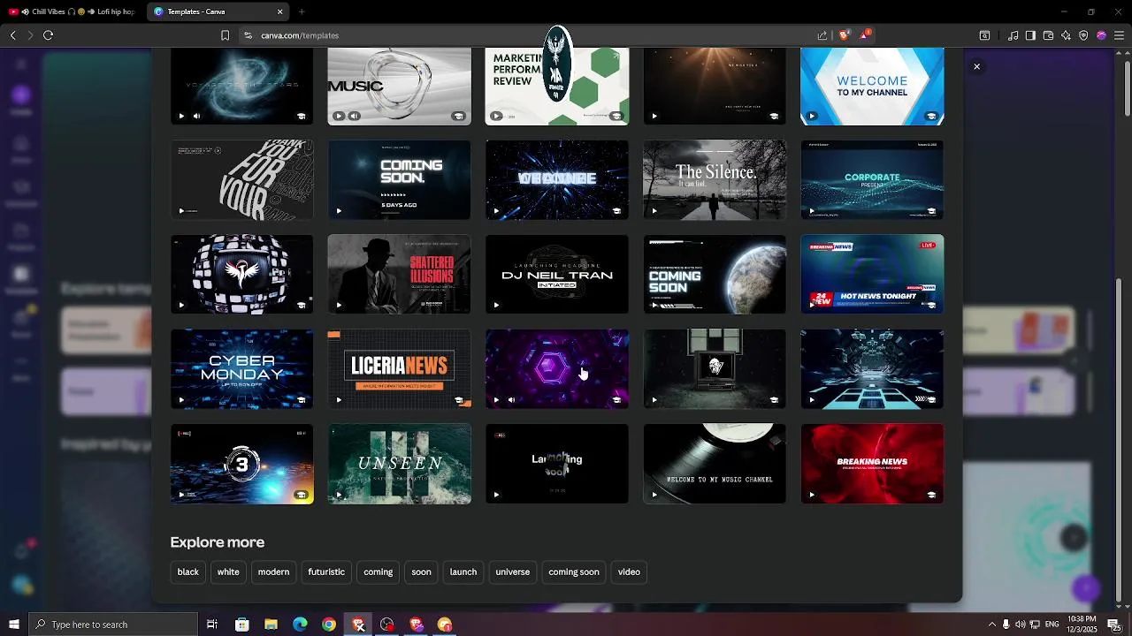This screenshot has width=1132, height=636.
Task: Select the Launching Soon template
Action: pos(557,464)
